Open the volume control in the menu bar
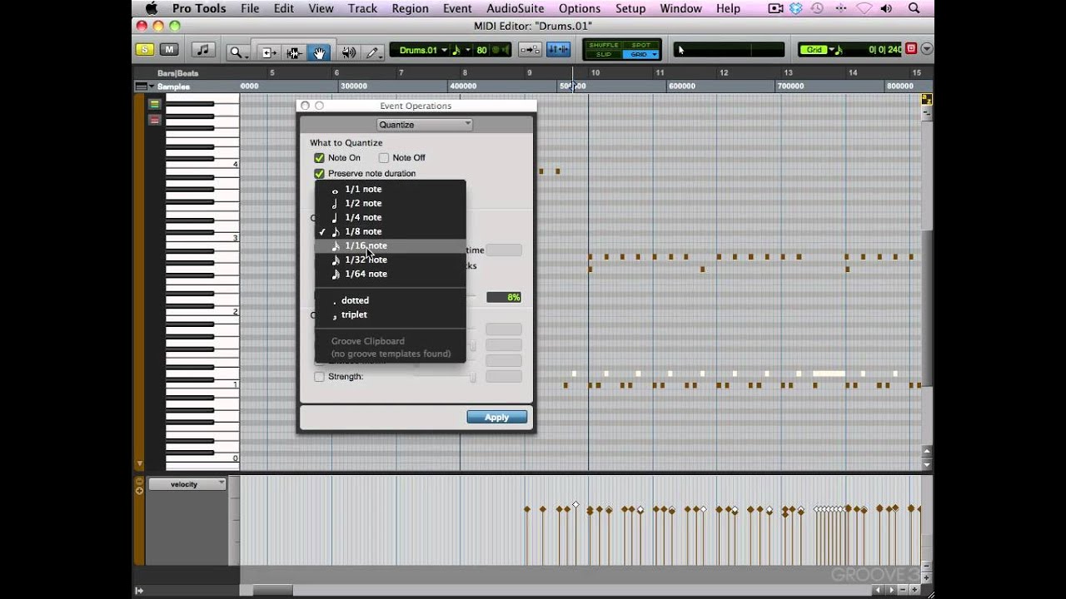1066x599 pixels. [x=887, y=8]
